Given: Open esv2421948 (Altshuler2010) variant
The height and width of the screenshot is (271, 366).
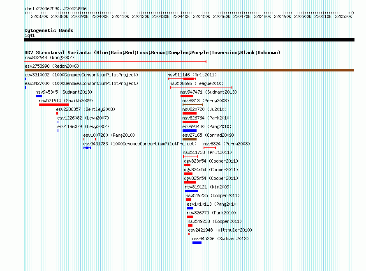Looking at the screenshot, I should [x=220, y=230].
